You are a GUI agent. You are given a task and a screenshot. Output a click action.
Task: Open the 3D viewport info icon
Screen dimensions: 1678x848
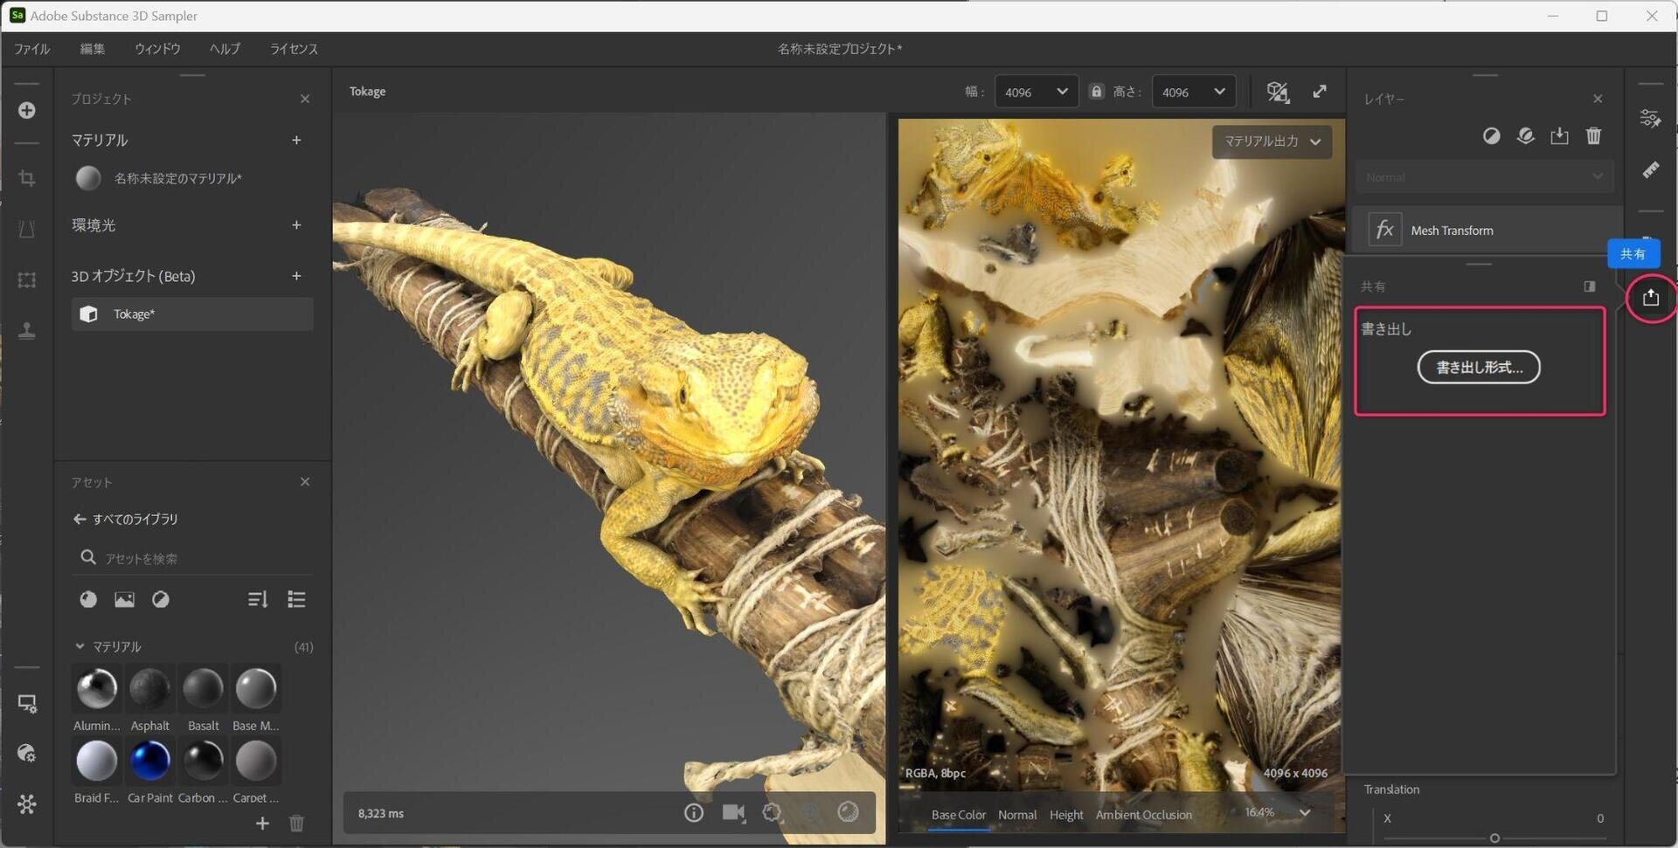click(694, 813)
